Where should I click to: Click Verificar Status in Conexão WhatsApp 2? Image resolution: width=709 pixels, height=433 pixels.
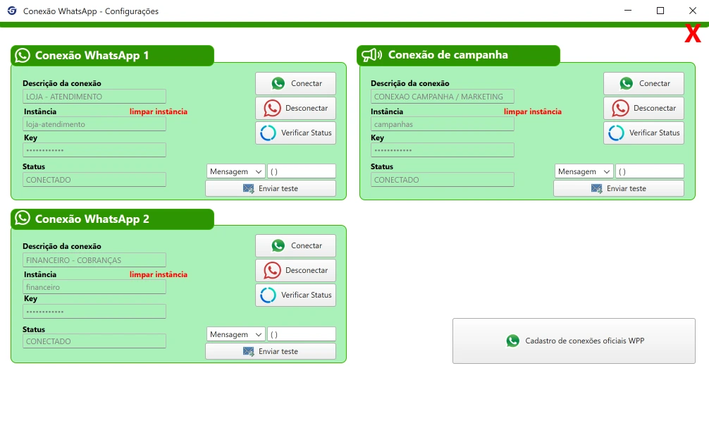(x=296, y=295)
